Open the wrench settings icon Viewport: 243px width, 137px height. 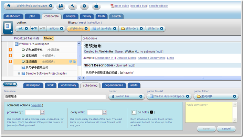[73, 6]
